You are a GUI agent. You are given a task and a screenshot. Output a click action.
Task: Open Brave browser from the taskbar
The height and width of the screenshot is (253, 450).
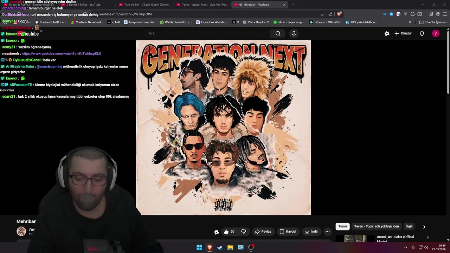point(210,247)
